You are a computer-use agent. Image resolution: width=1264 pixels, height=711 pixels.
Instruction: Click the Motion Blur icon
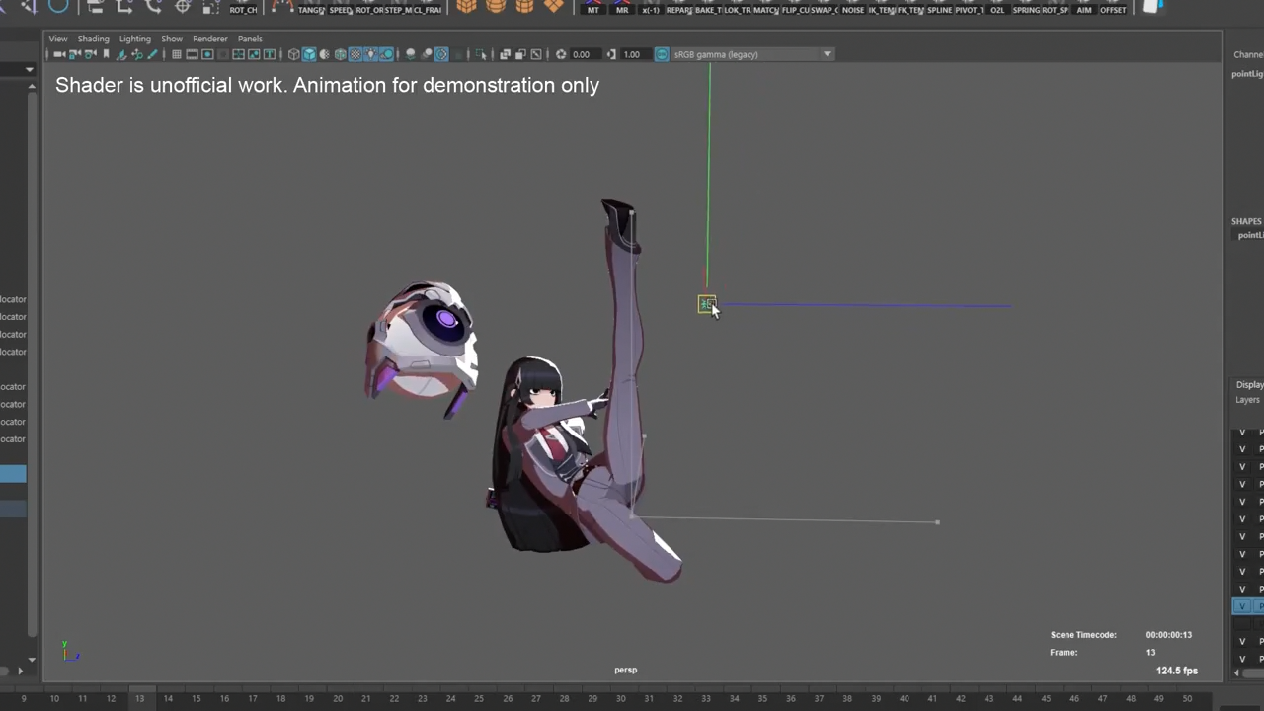tap(427, 54)
